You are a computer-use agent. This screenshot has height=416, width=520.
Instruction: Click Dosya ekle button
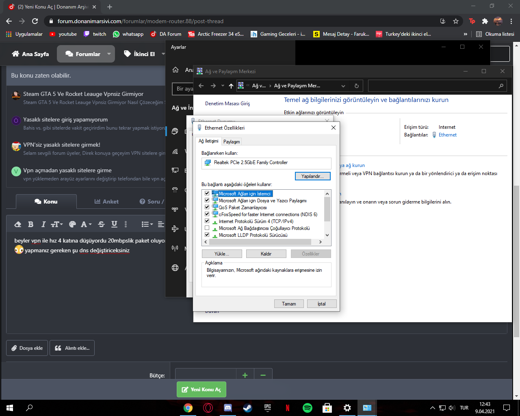tap(27, 348)
